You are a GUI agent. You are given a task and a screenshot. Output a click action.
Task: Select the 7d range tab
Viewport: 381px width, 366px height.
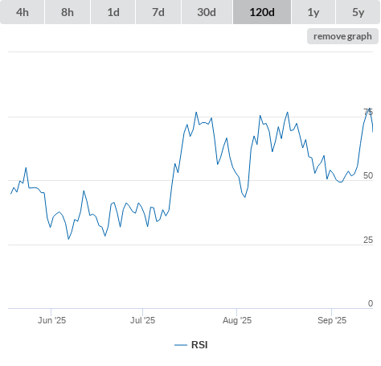158,12
